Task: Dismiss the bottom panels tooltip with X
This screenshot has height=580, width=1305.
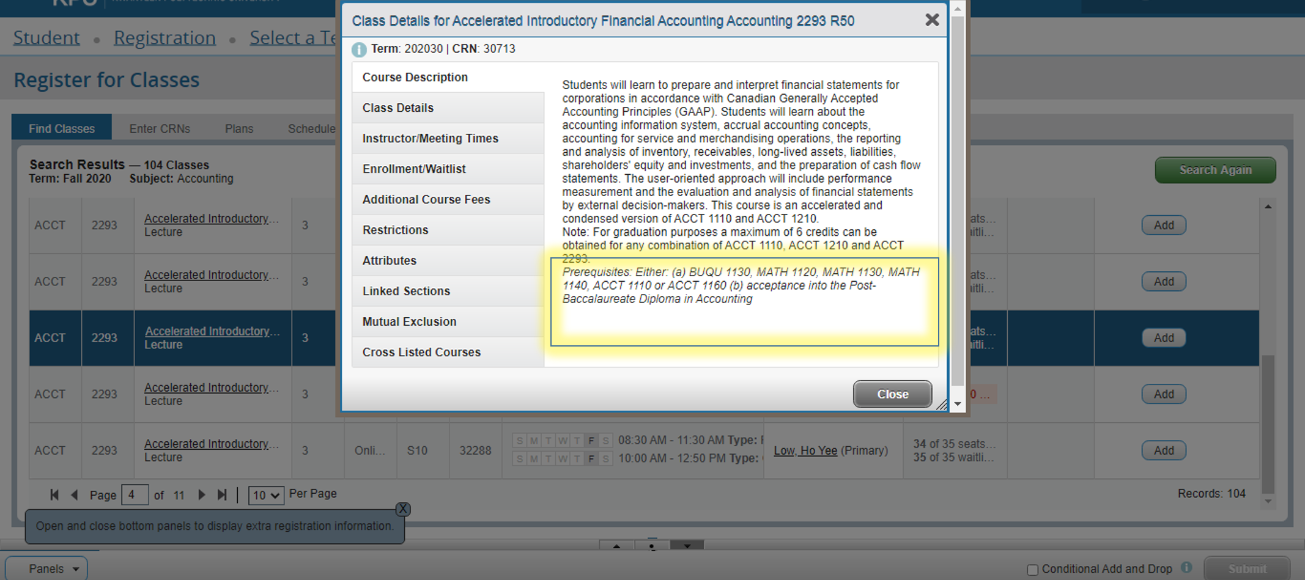Action: click(402, 509)
